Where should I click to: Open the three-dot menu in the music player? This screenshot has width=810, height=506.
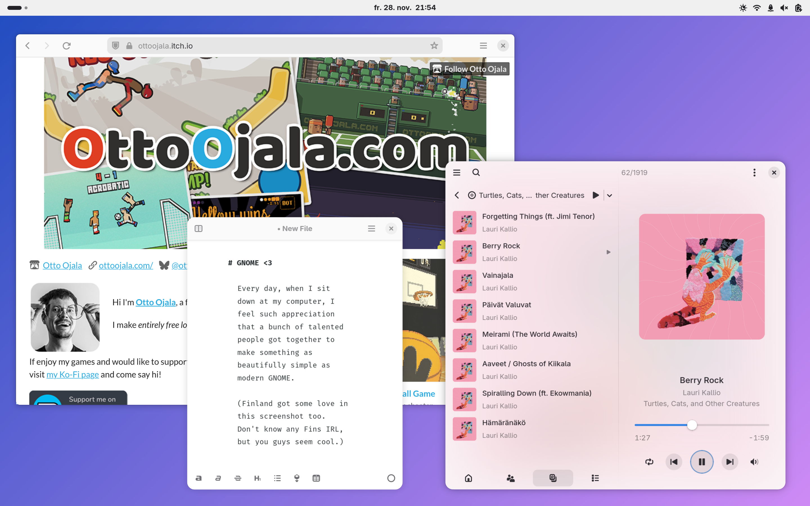754,172
